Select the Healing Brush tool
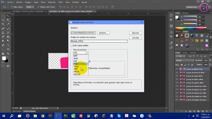This screenshot has width=212, height=119. pyautogui.click(x=3, y=28)
